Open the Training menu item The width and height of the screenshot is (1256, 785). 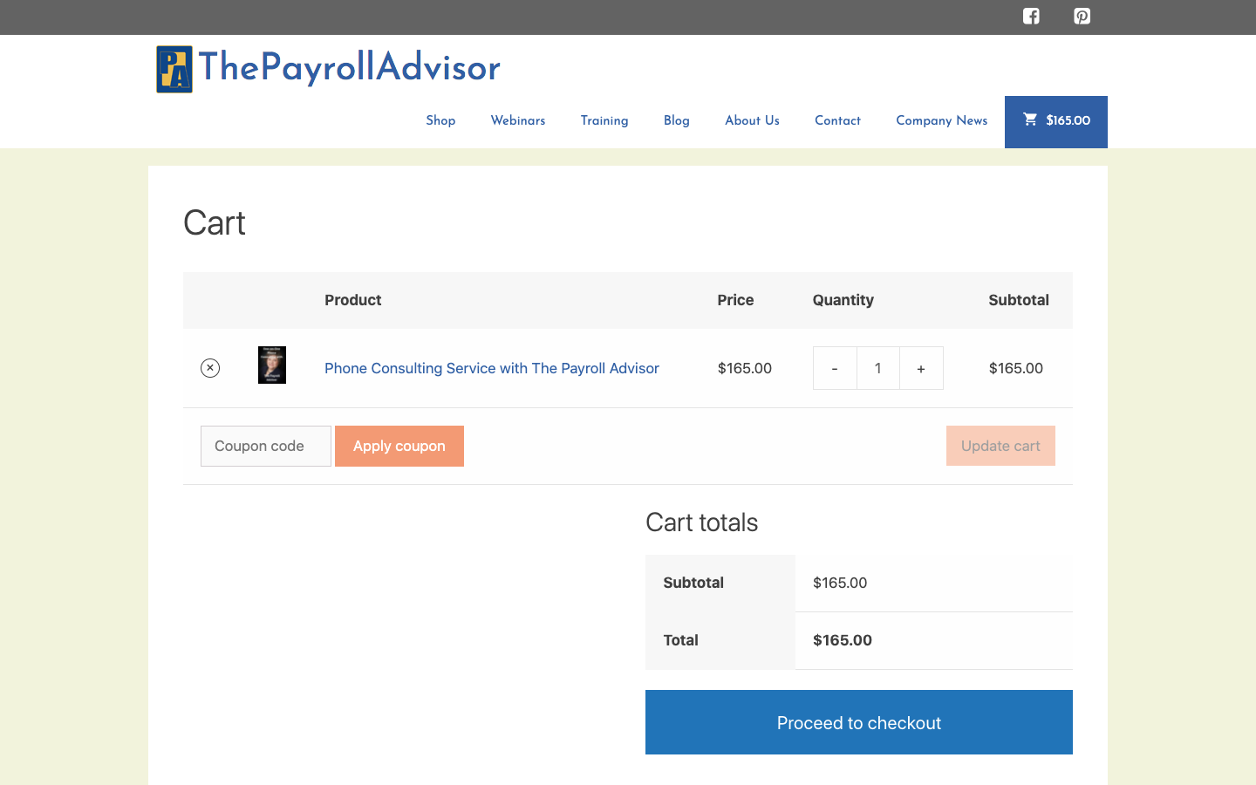pos(604,120)
